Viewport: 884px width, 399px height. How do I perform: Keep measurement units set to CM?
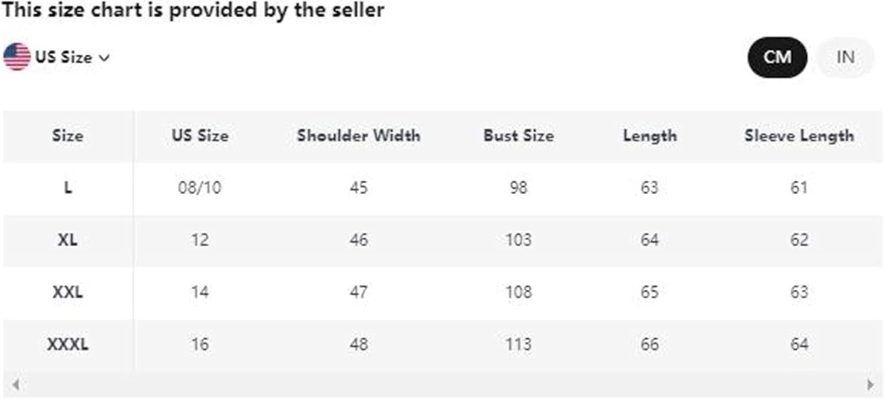tap(777, 56)
